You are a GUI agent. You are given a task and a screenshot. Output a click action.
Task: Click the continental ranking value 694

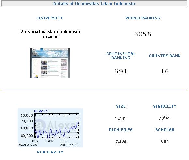tap(121, 71)
